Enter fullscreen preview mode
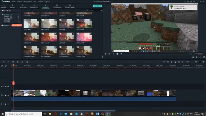The height and width of the screenshot is (116, 206). [204, 57]
